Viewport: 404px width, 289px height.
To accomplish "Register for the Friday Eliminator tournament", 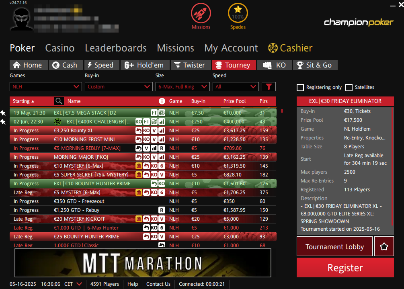I will [x=345, y=268].
